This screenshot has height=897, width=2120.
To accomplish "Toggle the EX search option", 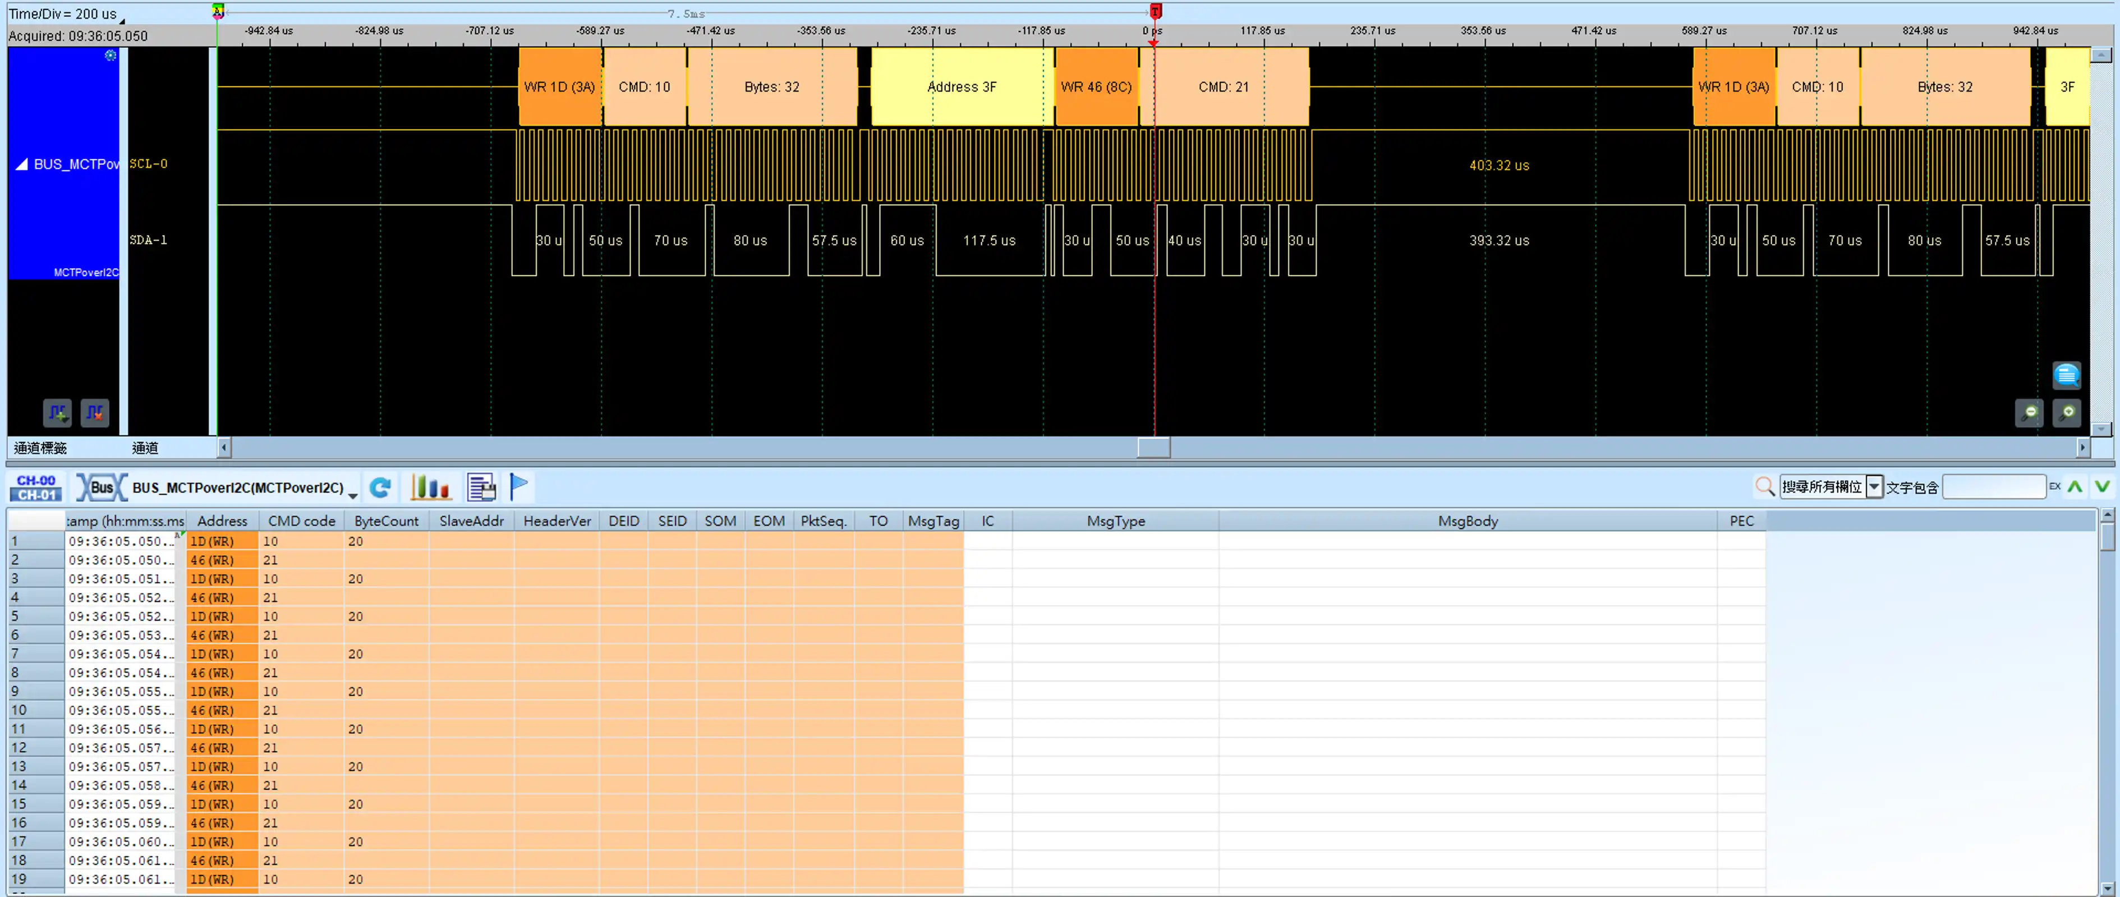I will (x=2055, y=486).
